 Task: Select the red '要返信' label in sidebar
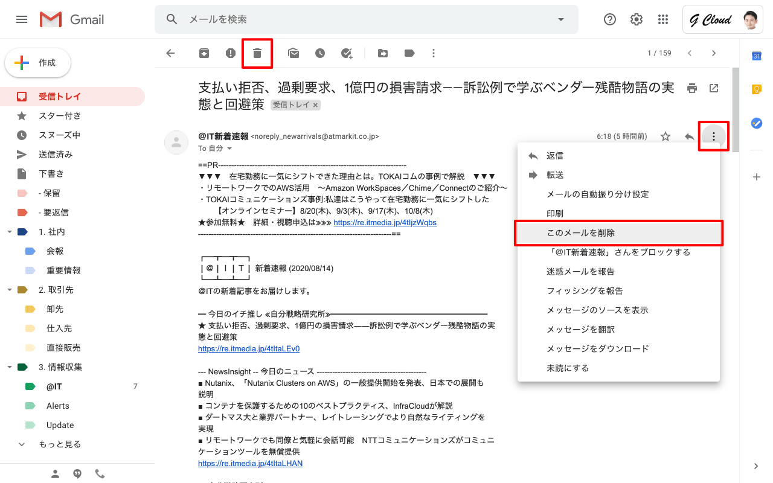pyautogui.click(x=53, y=213)
